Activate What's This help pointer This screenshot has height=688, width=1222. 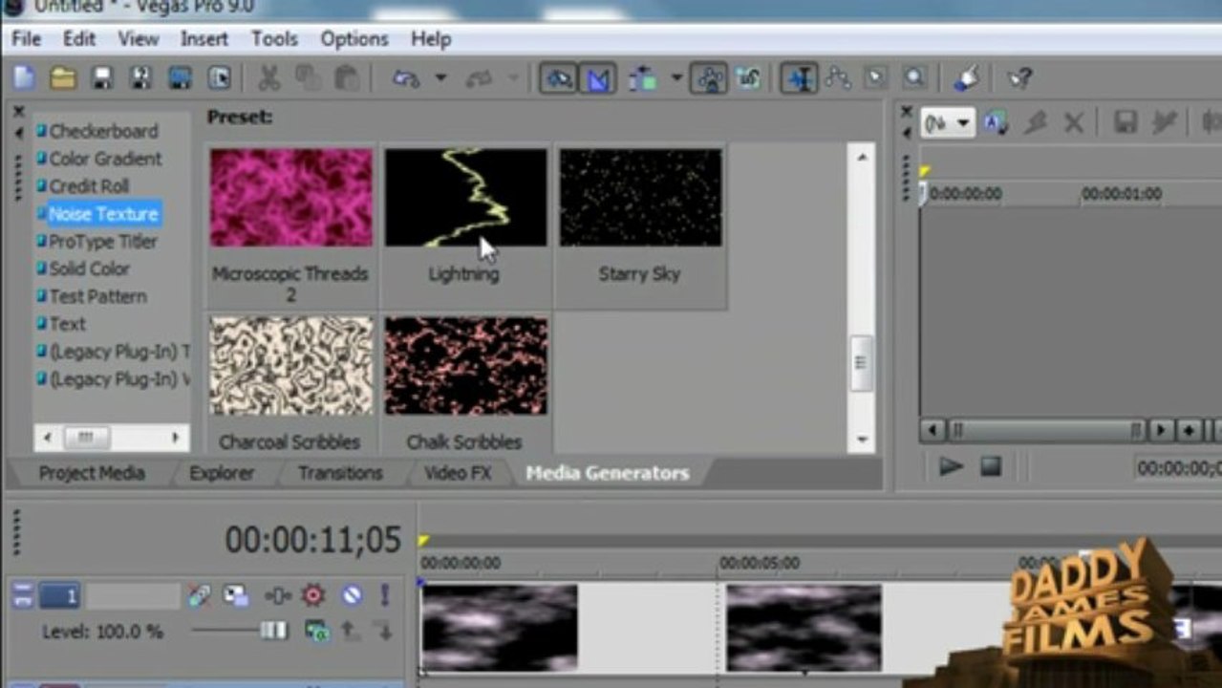coord(1019,78)
